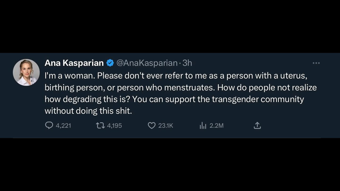Open the three-dot more options menu
Screen dimensions: 340x191
tap(316, 63)
